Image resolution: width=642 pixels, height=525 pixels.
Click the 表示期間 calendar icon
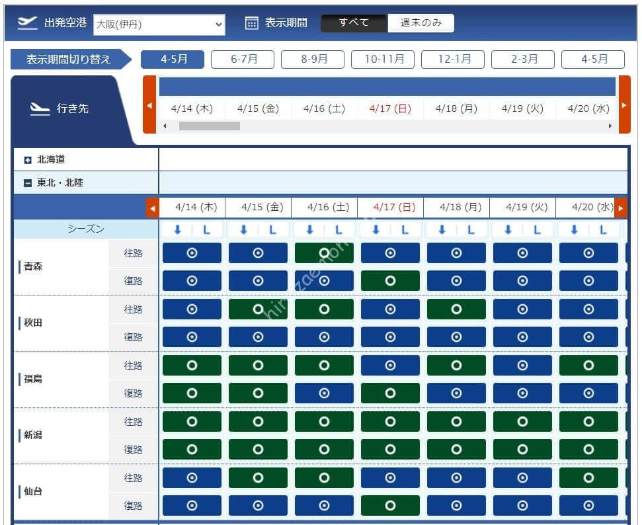click(x=251, y=23)
